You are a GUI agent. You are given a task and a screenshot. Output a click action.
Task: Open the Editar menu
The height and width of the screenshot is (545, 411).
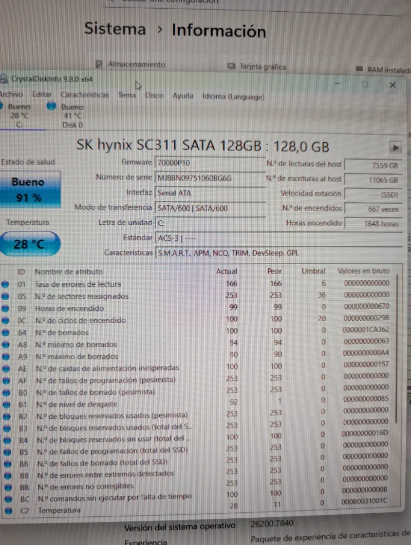click(x=42, y=94)
